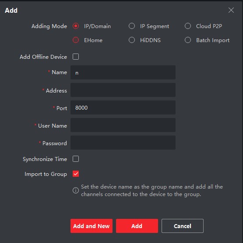Screen dimensions: 243x243
Task: Select the IP/Domain adding mode
Action: point(76,26)
